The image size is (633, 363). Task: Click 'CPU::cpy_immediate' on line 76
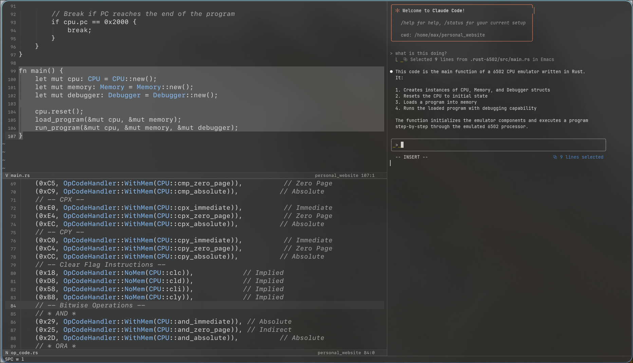coord(194,240)
